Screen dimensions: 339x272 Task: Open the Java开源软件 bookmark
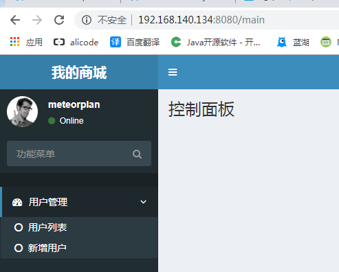216,42
